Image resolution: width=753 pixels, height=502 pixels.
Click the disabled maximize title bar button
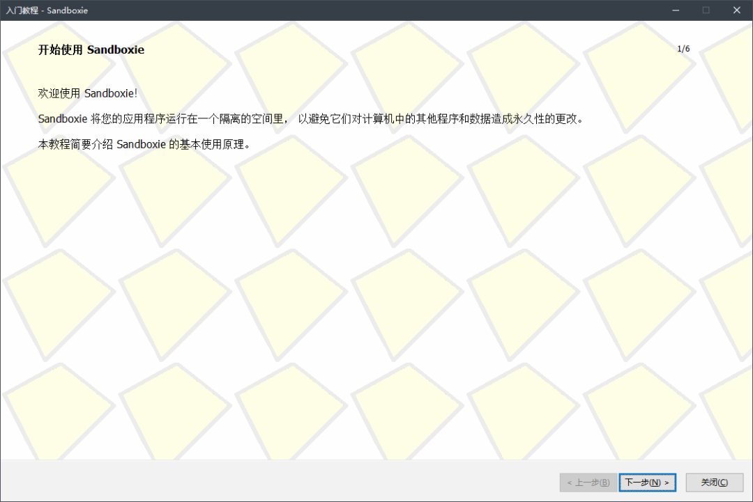point(706,10)
